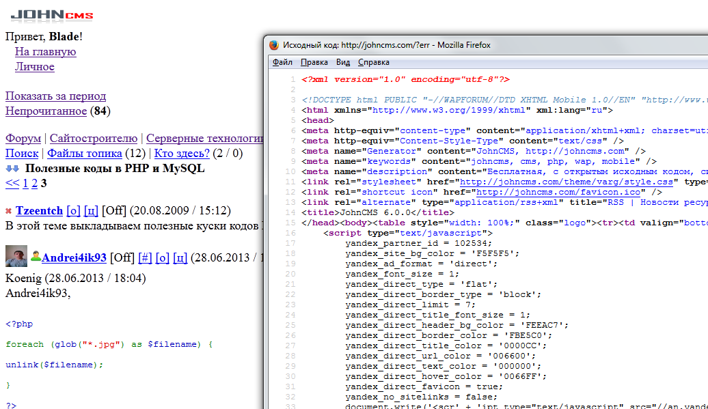The width and height of the screenshot is (708, 409).
Task: Go to На главную link
Action: coord(45,52)
